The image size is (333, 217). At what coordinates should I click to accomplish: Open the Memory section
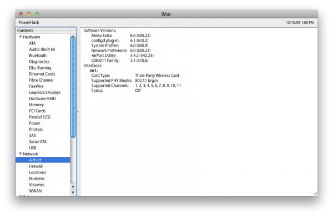(36, 105)
